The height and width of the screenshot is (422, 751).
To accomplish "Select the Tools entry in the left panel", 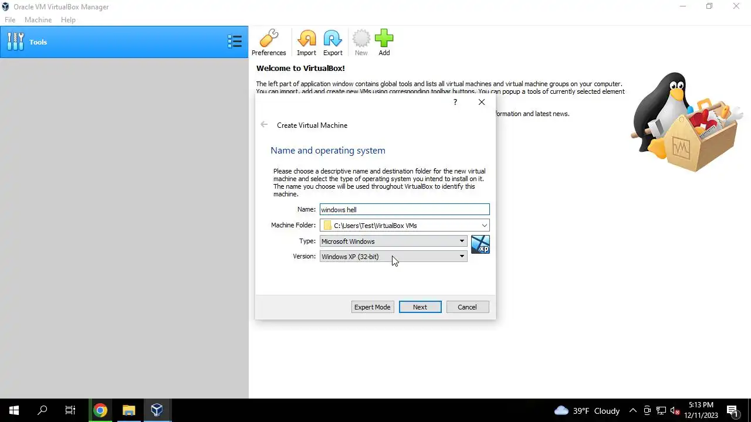I will coord(124,42).
